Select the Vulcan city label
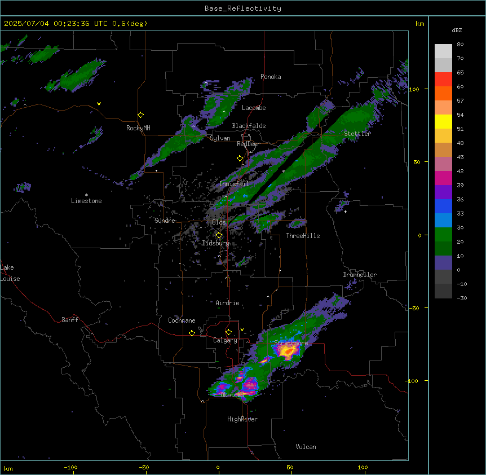This screenshot has height=475, width=486. [x=306, y=447]
